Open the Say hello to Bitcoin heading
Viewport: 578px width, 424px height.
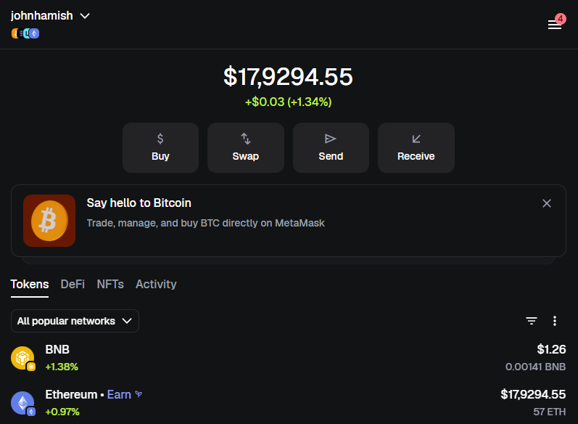139,203
